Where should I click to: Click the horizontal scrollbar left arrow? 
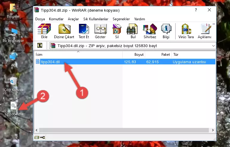point(37,130)
